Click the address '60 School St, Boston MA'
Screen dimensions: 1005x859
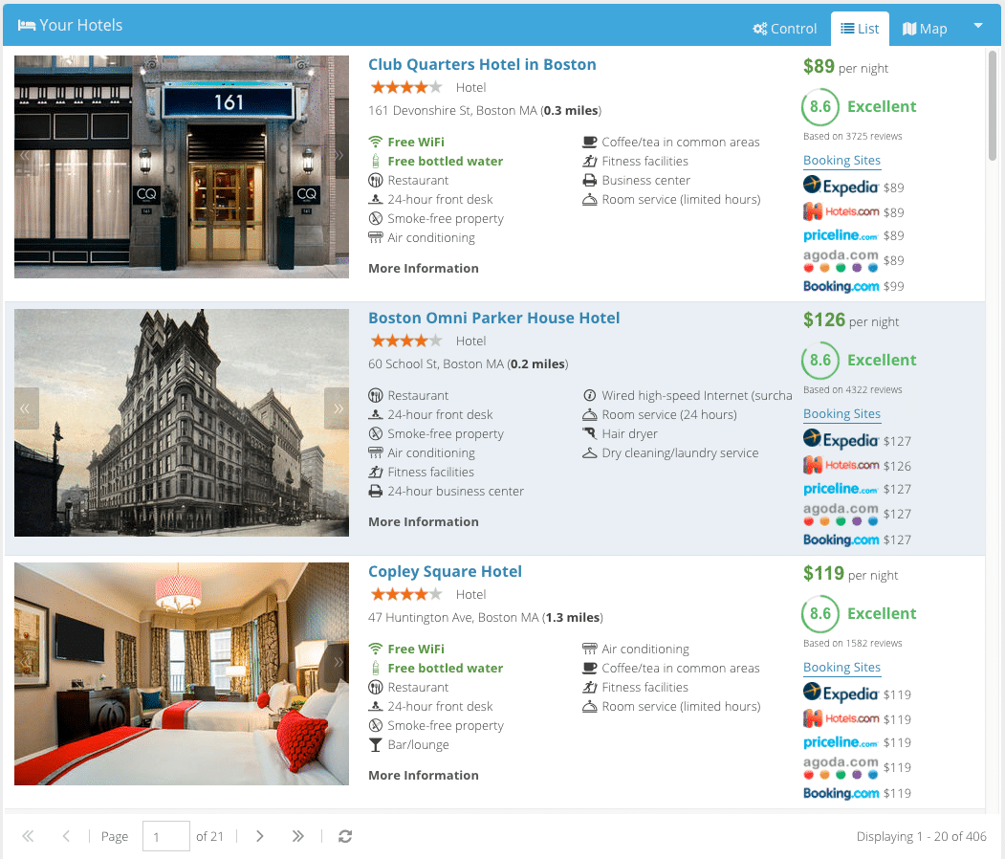coord(436,364)
